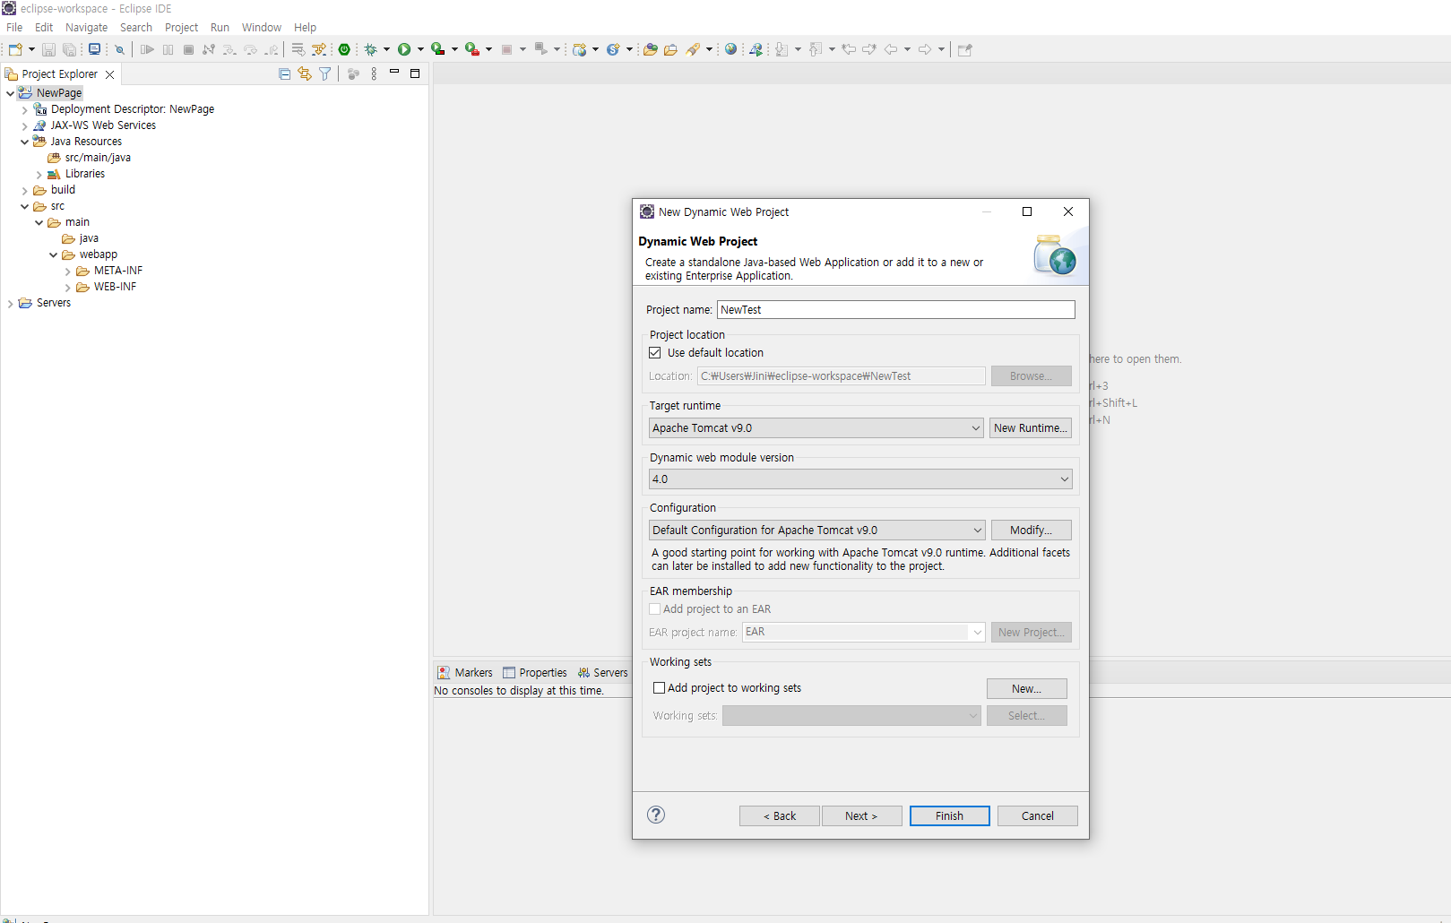
Task: Collapse the Java Resources node
Action: tap(24, 142)
